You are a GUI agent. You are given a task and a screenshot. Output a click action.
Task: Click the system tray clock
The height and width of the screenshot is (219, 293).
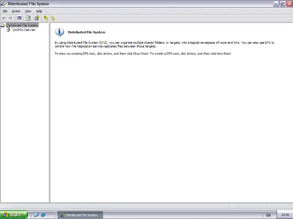tap(285, 215)
